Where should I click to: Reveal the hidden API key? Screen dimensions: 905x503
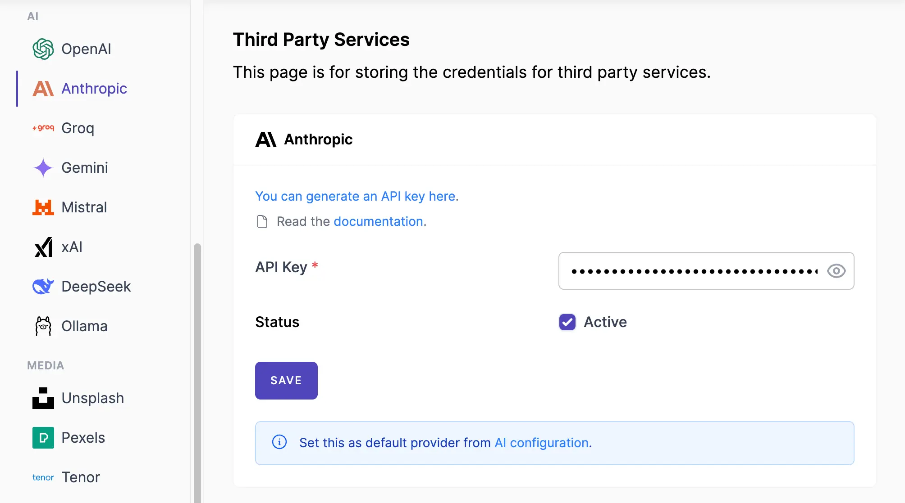(836, 271)
